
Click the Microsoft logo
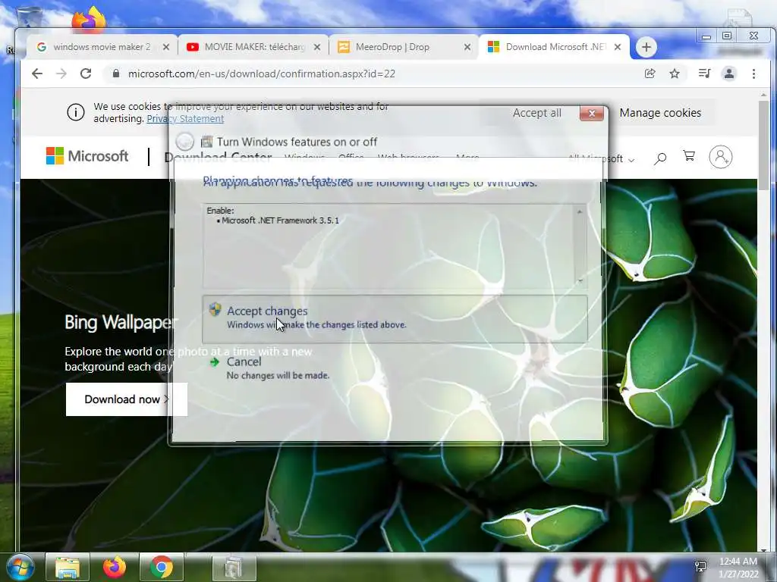tap(87, 156)
